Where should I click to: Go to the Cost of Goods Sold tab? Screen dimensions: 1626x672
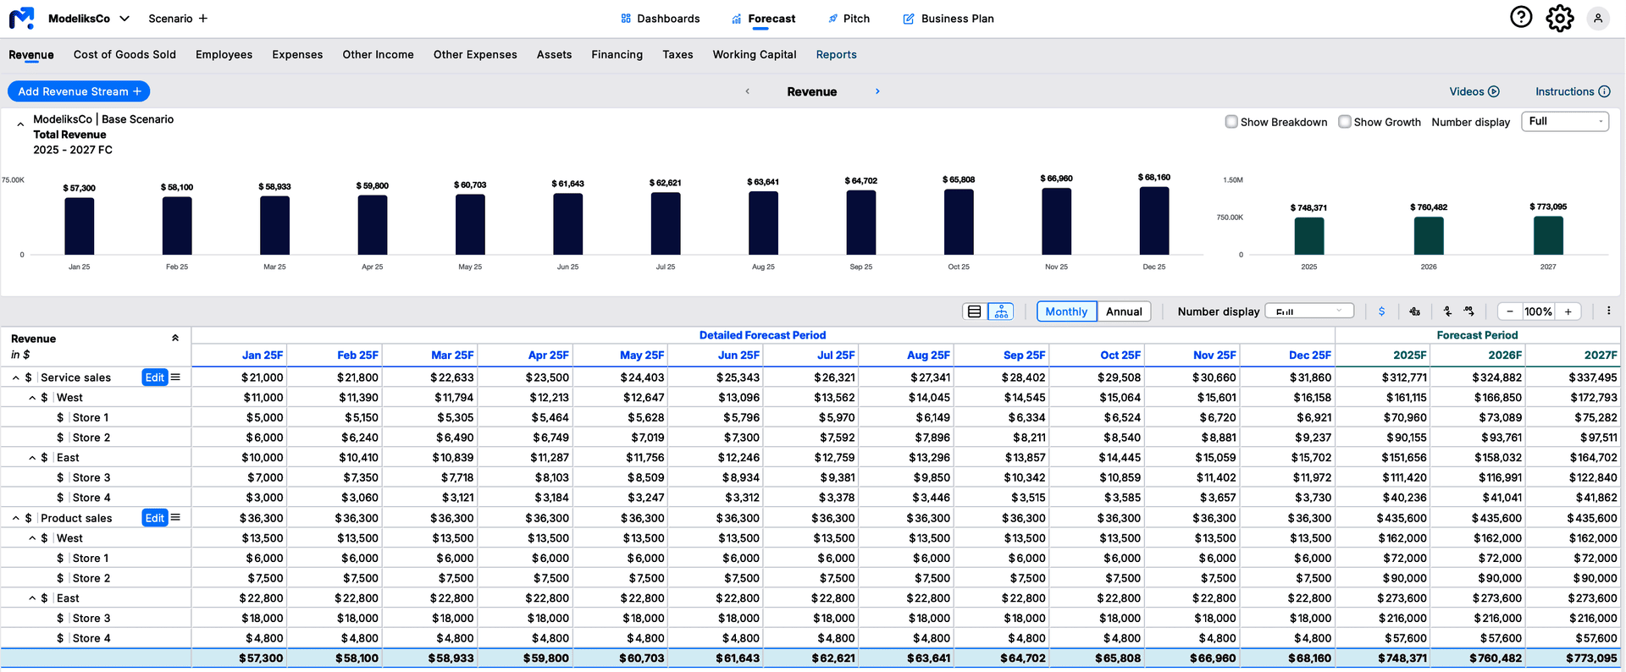[124, 55]
